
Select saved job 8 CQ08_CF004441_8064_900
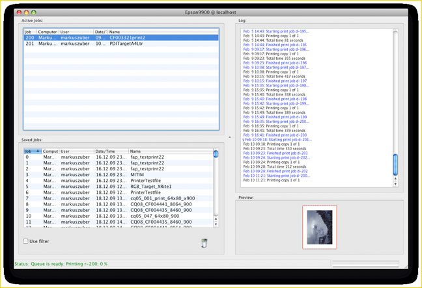[119, 204]
